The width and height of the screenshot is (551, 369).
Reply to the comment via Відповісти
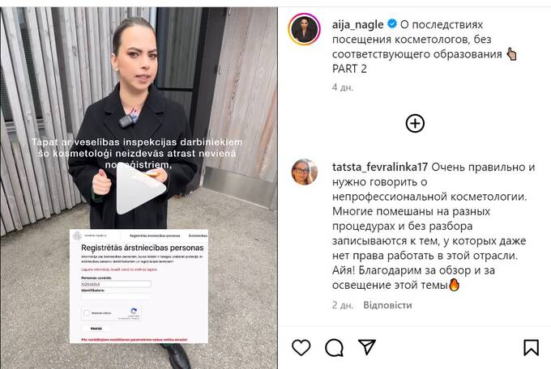tap(387, 305)
